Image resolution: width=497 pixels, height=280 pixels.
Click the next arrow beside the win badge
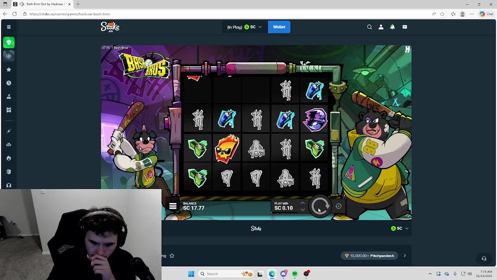[405, 255]
